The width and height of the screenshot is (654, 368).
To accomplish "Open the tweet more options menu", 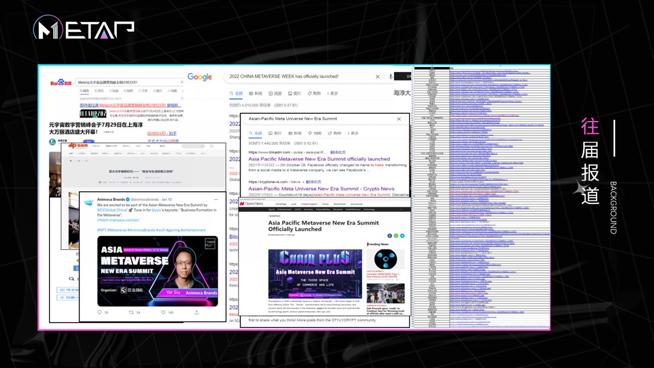I will point(216,200).
